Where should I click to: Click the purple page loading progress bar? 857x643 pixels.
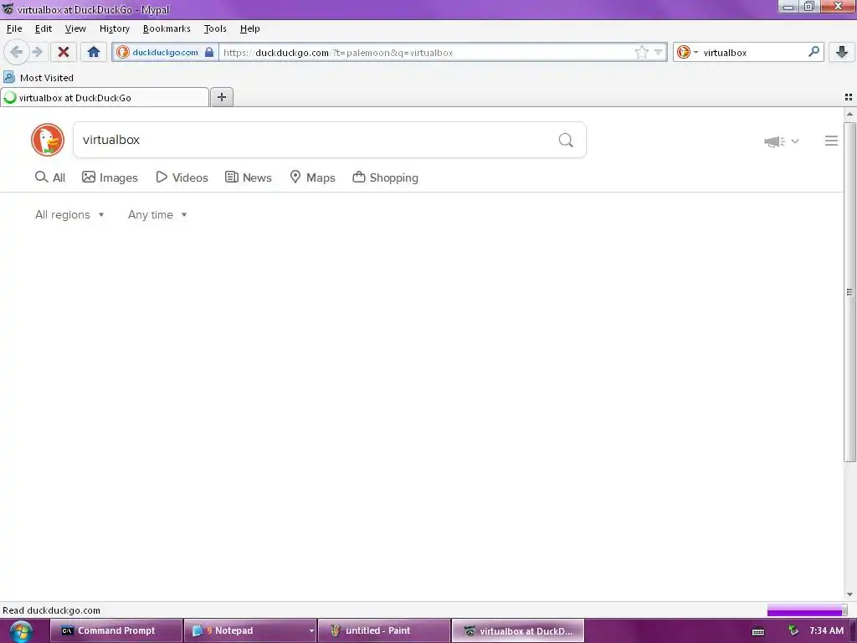pyautogui.click(x=807, y=610)
